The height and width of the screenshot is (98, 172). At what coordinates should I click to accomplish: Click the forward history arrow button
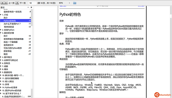point(6,3)
